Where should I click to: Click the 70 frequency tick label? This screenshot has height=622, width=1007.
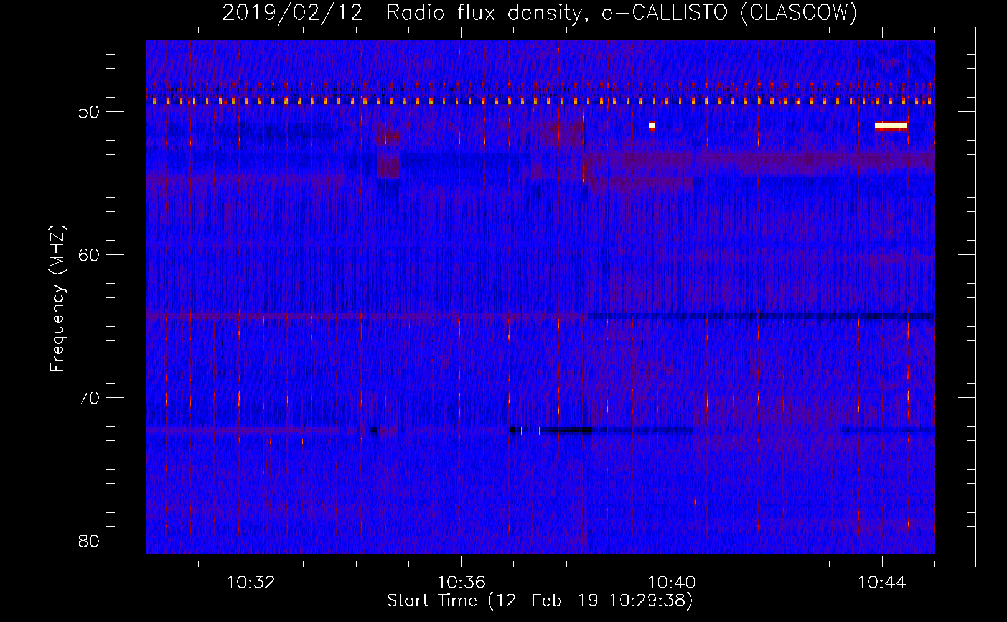90,398
